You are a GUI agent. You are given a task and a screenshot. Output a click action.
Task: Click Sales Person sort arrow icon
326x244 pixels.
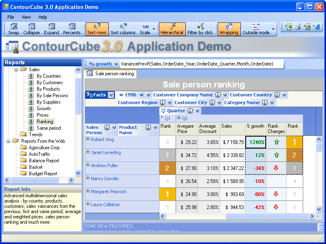point(107,128)
